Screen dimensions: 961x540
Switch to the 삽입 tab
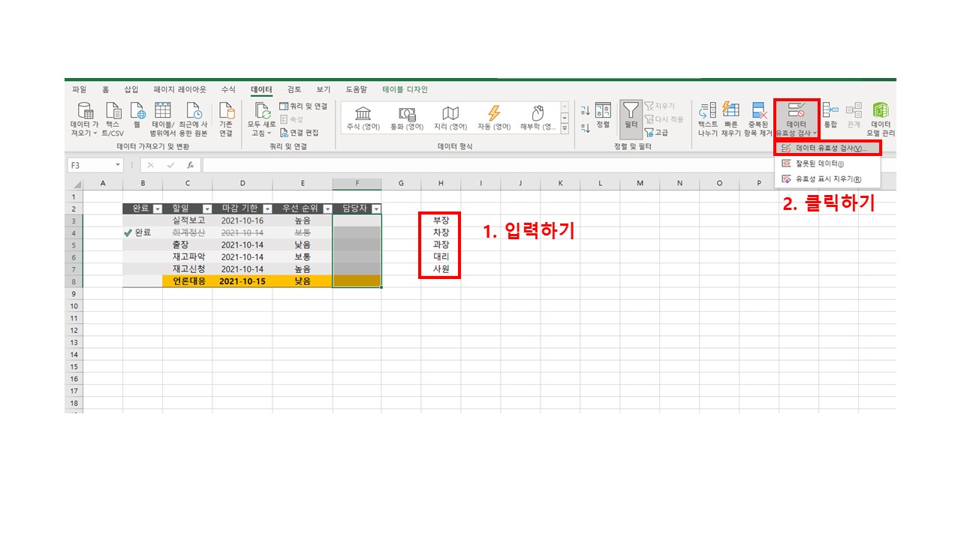click(x=131, y=89)
